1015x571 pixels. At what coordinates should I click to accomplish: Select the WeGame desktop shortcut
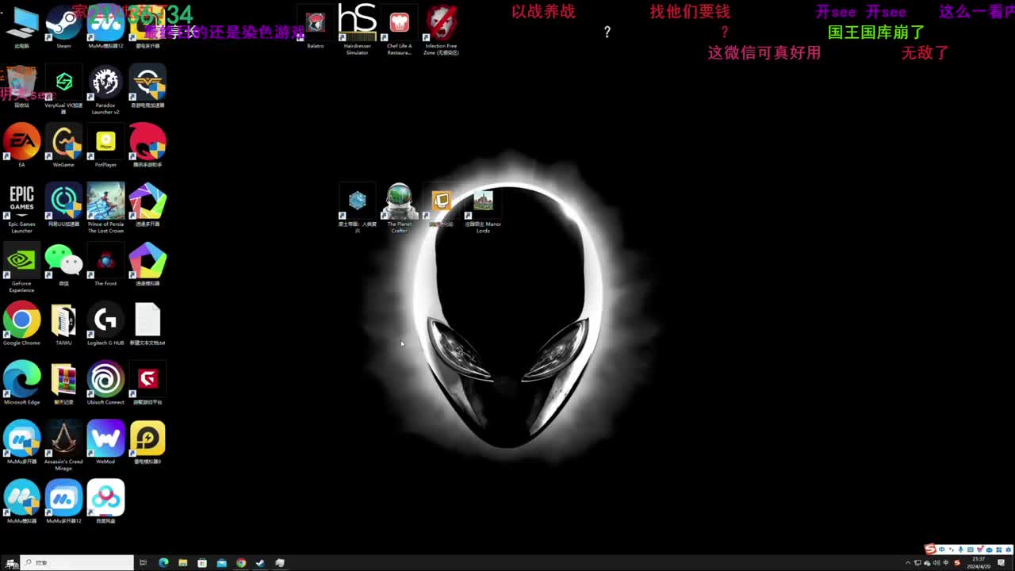(x=63, y=146)
